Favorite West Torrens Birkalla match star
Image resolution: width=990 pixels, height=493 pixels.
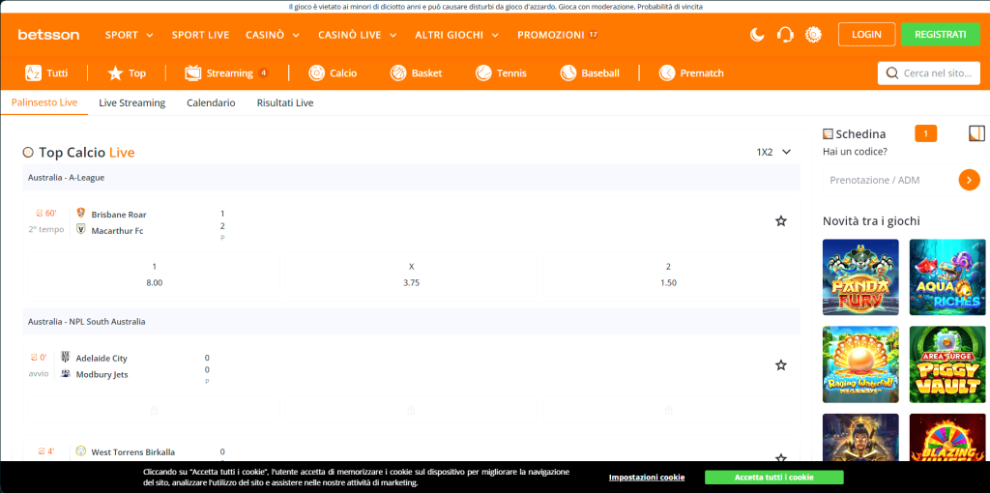coord(781,457)
